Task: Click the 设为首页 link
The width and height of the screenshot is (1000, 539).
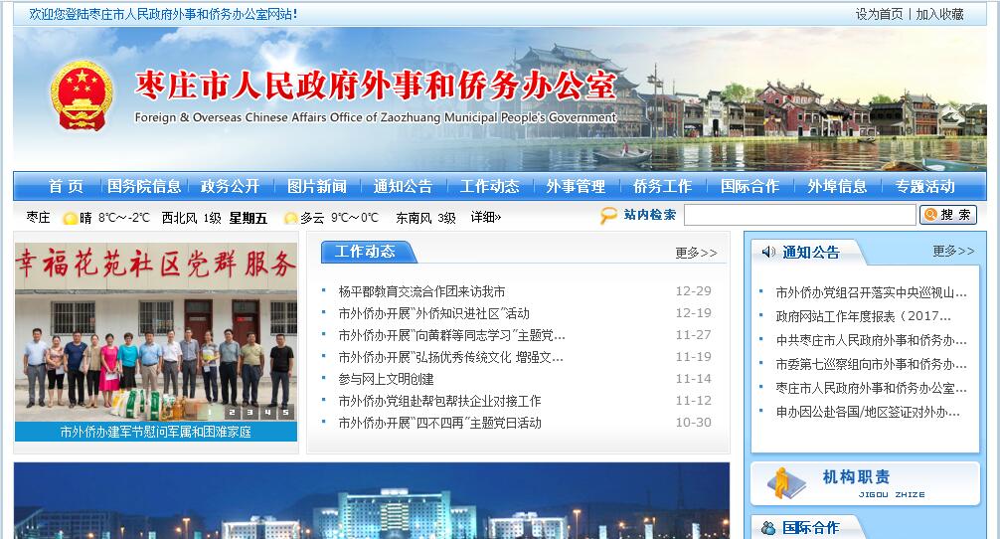Action: tap(879, 14)
